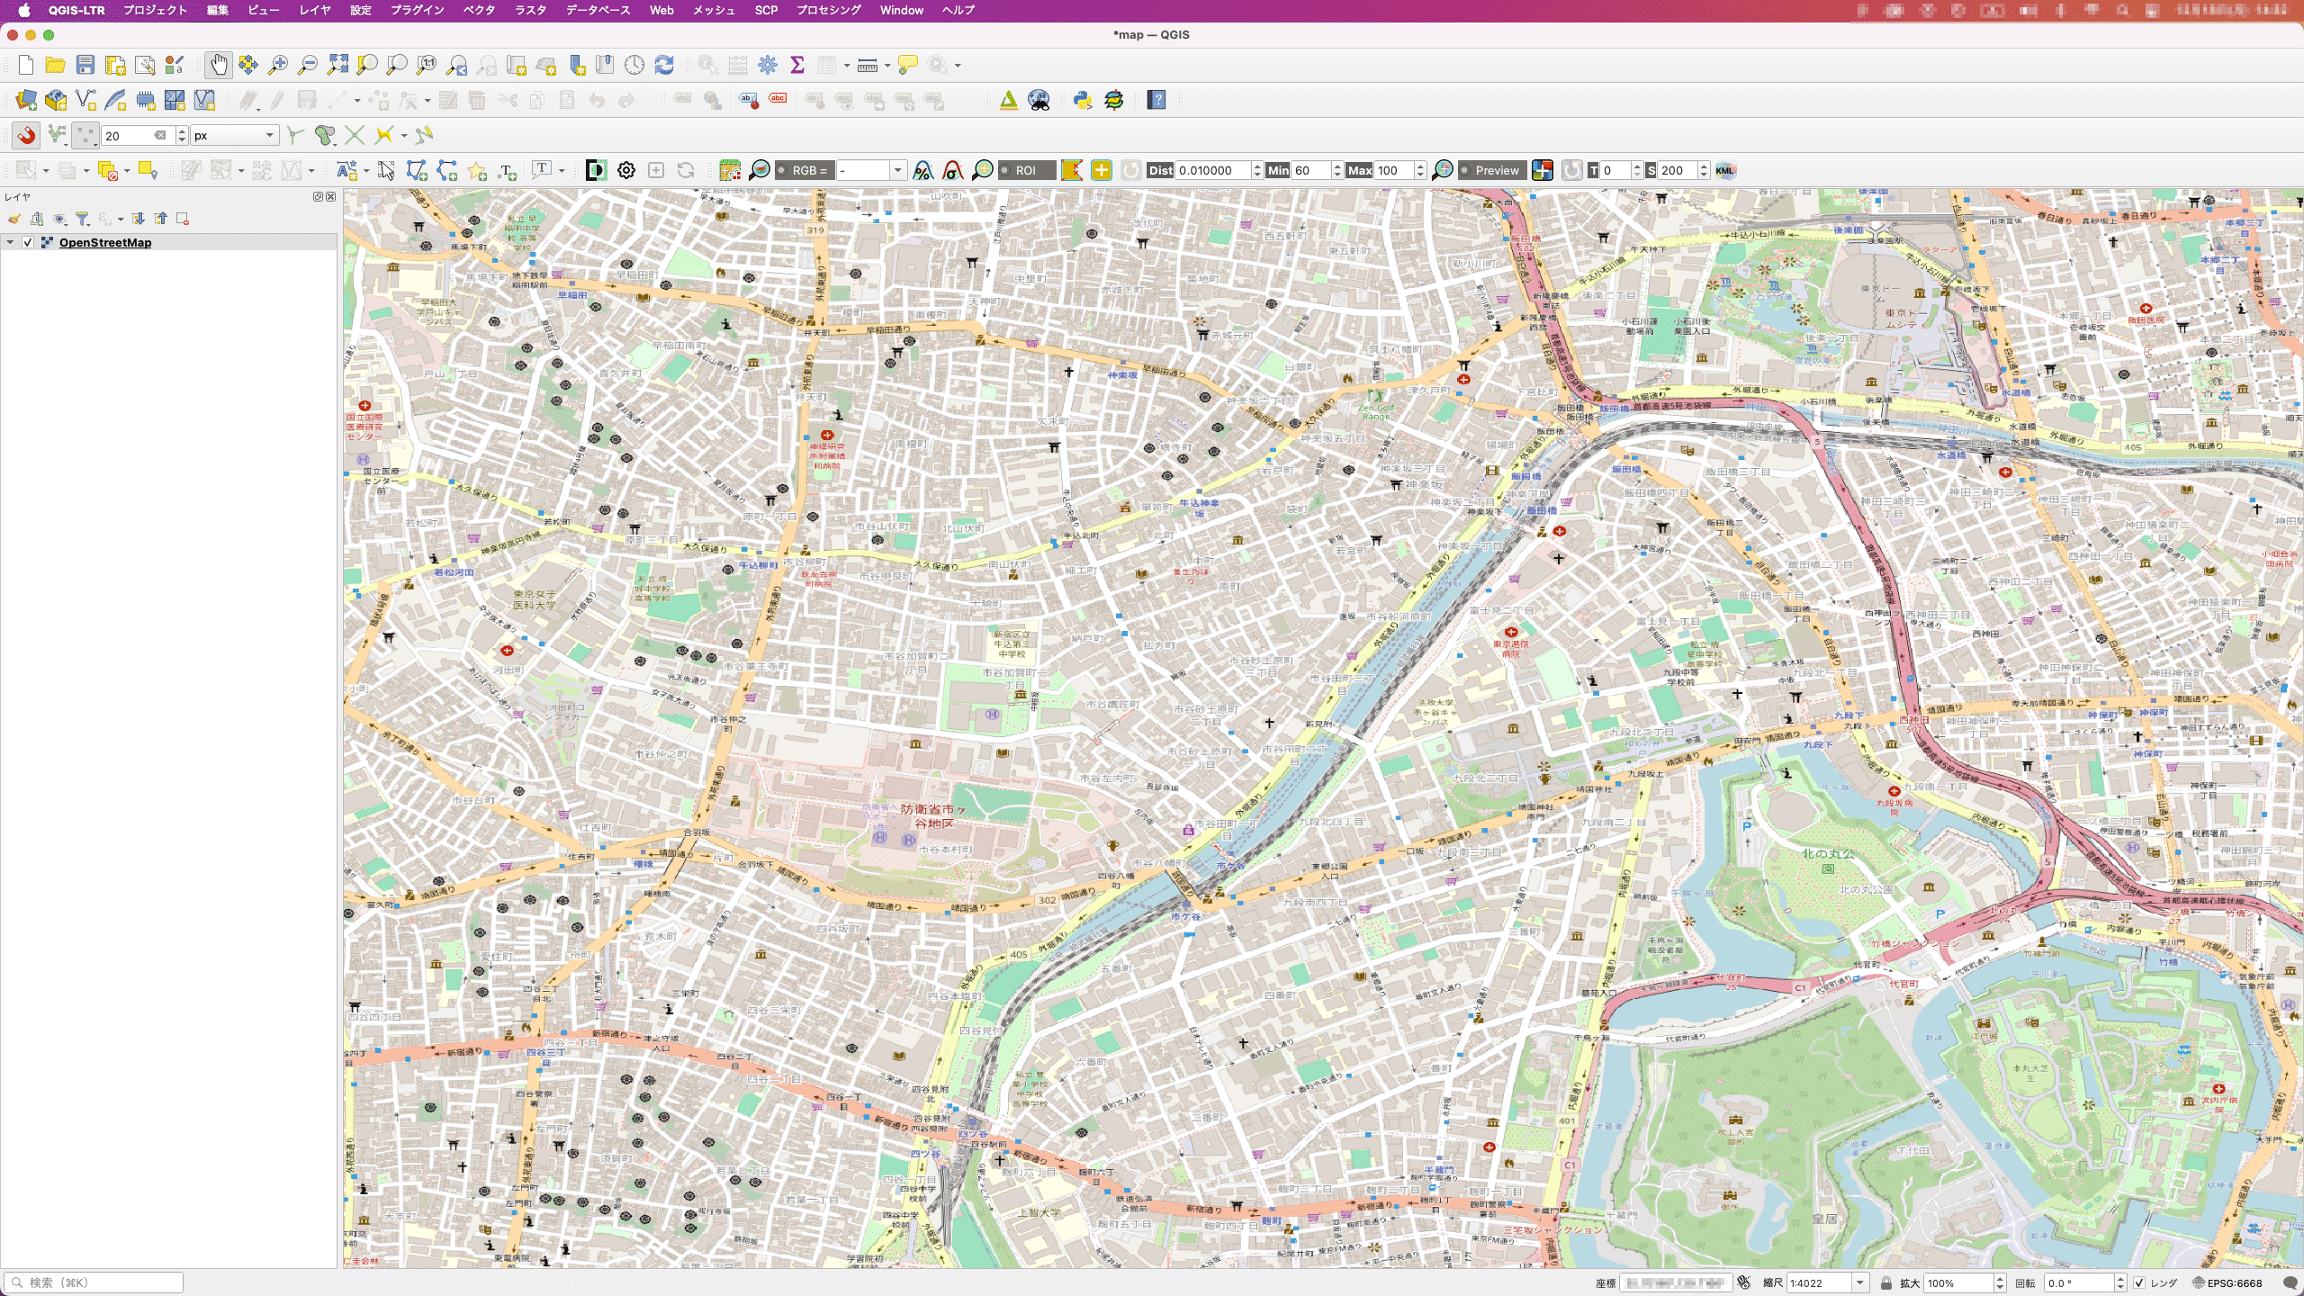Open the ベクタ (Vector) menu
Viewport: 2304px width, 1296px height.
click(x=479, y=10)
